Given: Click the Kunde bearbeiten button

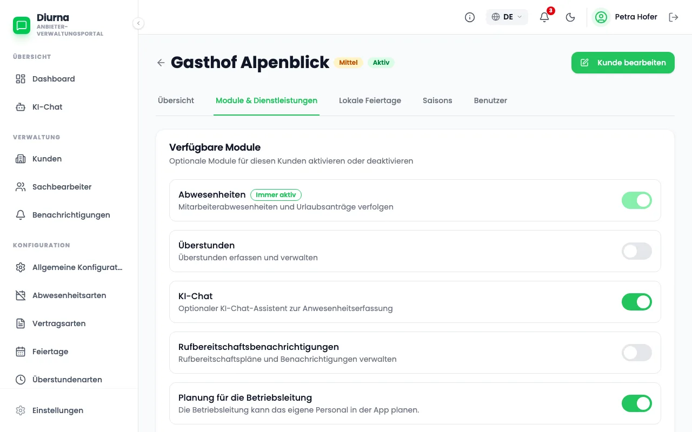Looking at the screenshot, I should tap(623, 63).
